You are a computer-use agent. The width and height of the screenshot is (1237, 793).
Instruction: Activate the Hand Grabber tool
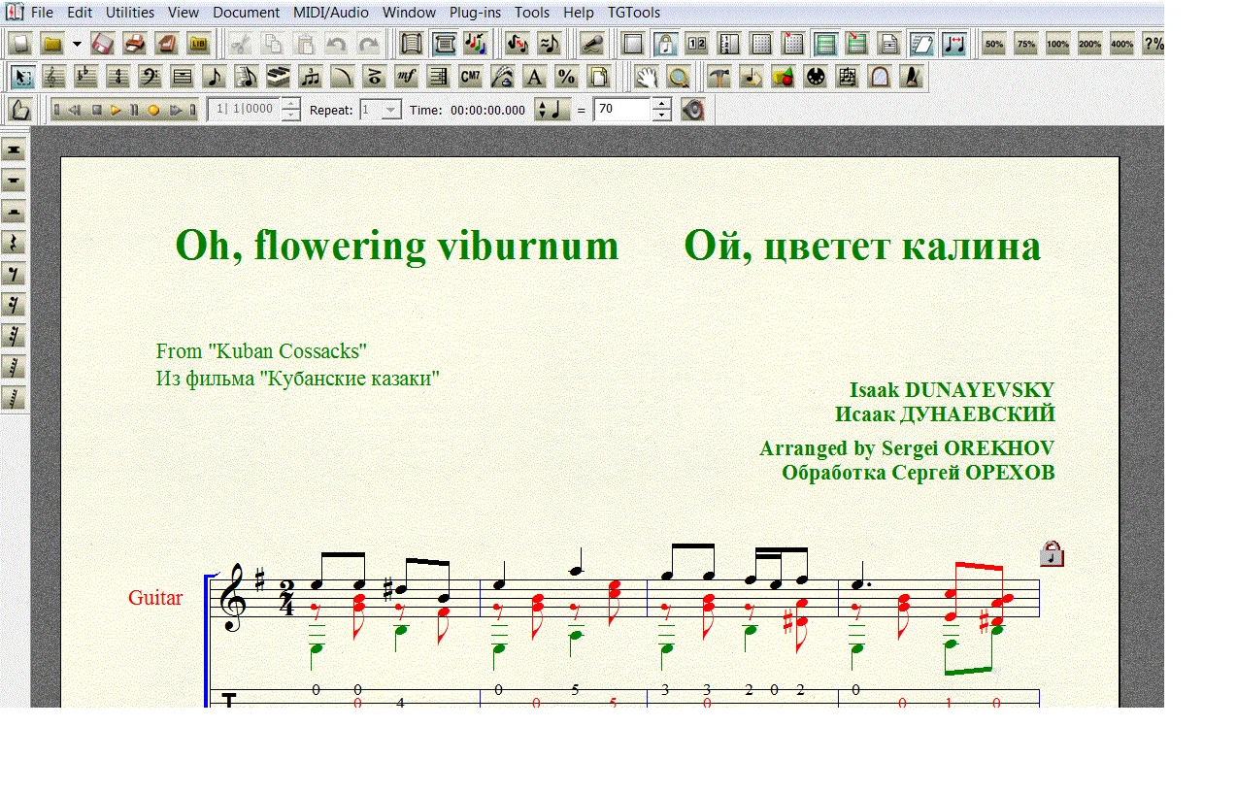coord(646,77)
